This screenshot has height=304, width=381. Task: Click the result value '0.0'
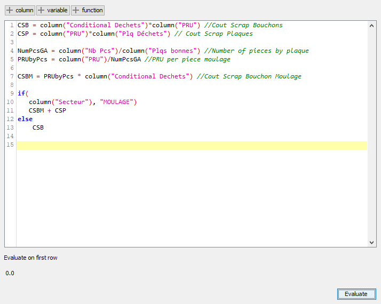tap(10, 274)
